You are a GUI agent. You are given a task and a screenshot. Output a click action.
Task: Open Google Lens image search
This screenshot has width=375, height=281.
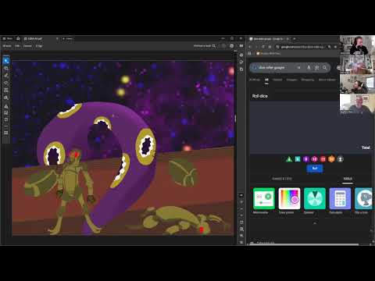[x=316, y=68]
